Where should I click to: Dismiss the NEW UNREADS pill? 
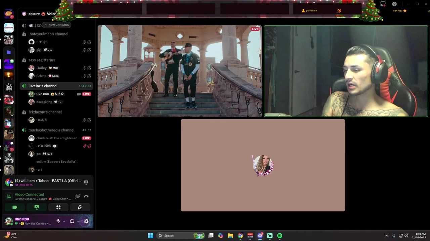pos(56,25)
